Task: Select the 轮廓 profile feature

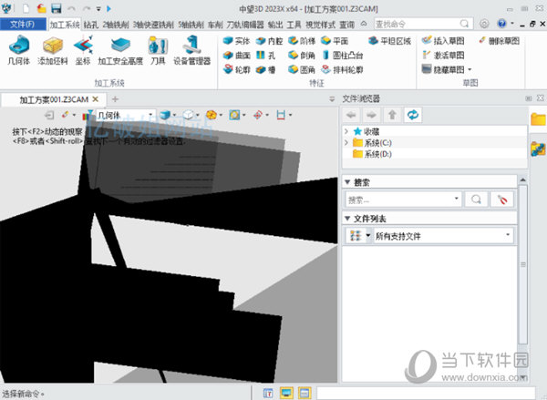Action: (236, 69)
